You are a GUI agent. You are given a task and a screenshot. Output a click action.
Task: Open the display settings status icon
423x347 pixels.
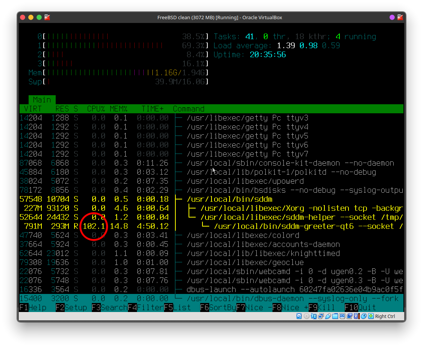tap(342, 316)
